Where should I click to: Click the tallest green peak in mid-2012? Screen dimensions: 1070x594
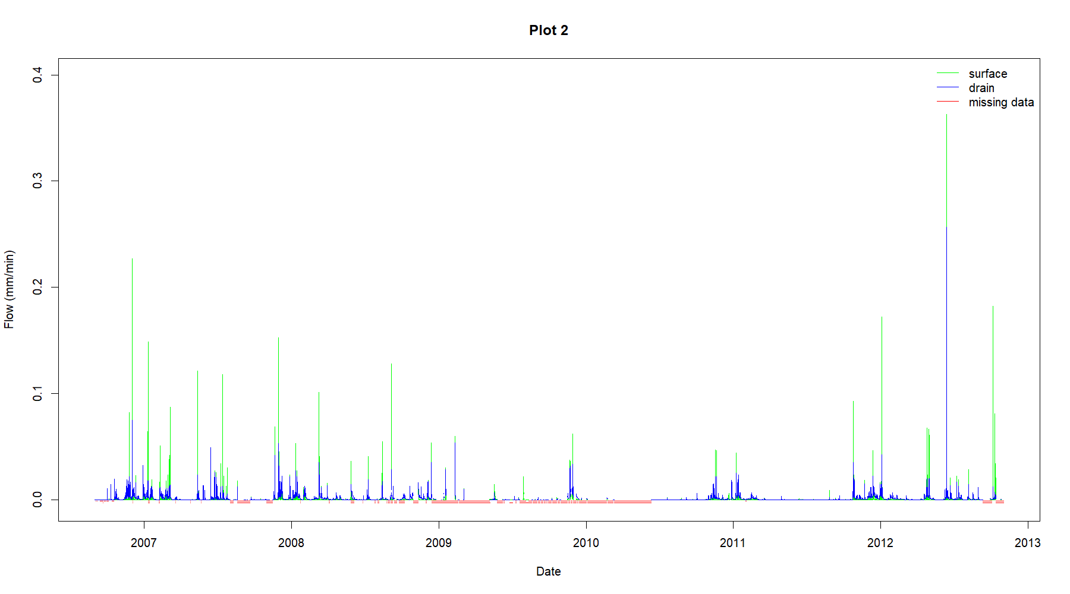point(946,166)
